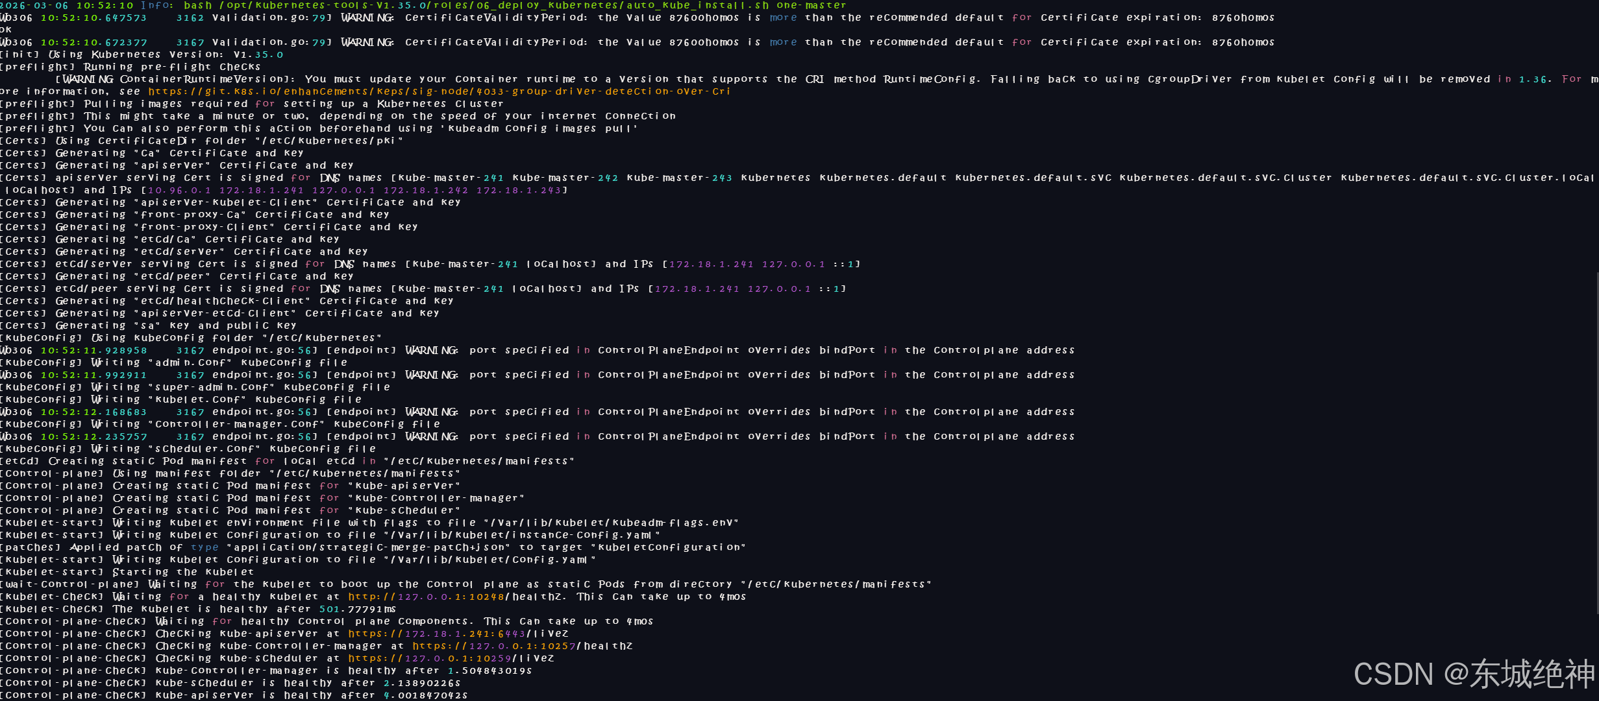
Task: Click the kubelet healthy time 501.77791ms
Action: 357,609
